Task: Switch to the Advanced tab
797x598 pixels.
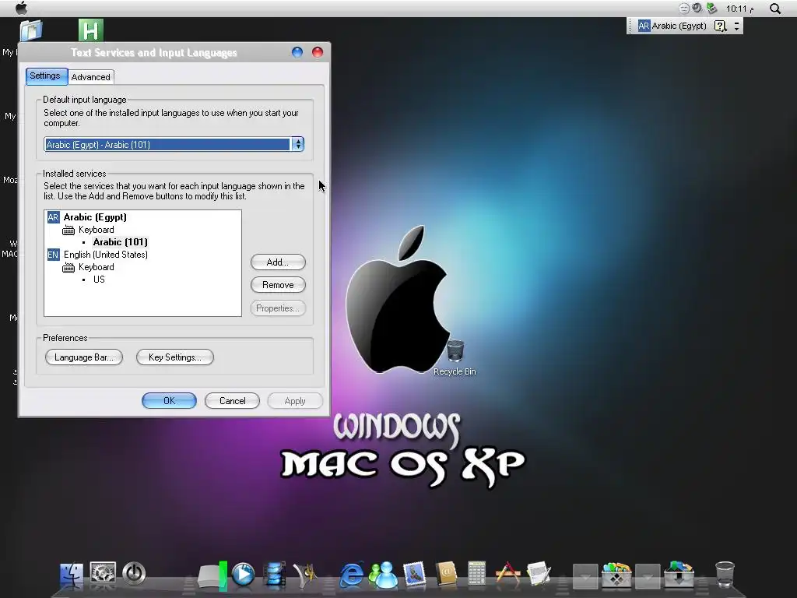Action: click(90, 77)
